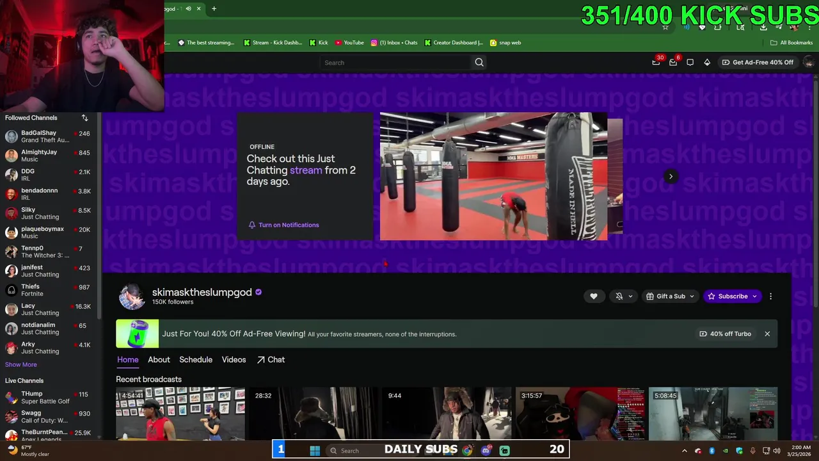819x461 pixels.
Task: Select DDG channel in sidebar
Action: click(x=49, y=175)
